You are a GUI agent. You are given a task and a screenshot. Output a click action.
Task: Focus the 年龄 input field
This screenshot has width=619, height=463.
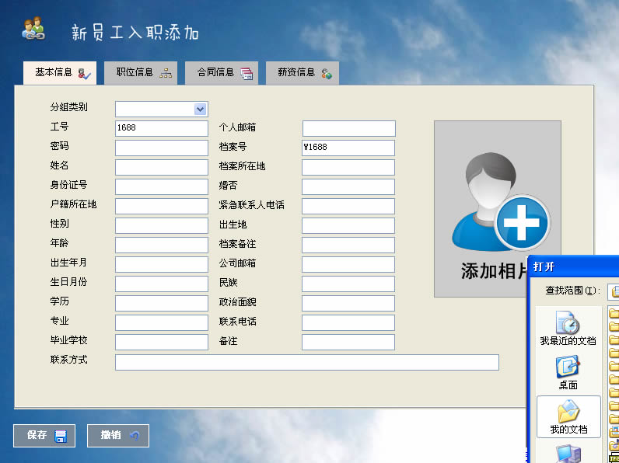tap(162, 245)
